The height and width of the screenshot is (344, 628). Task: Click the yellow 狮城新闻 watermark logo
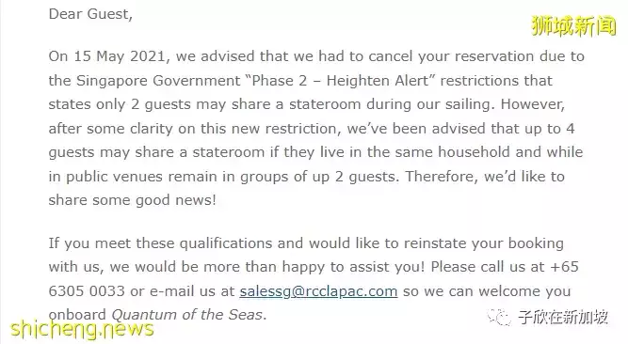coord(573,26)
